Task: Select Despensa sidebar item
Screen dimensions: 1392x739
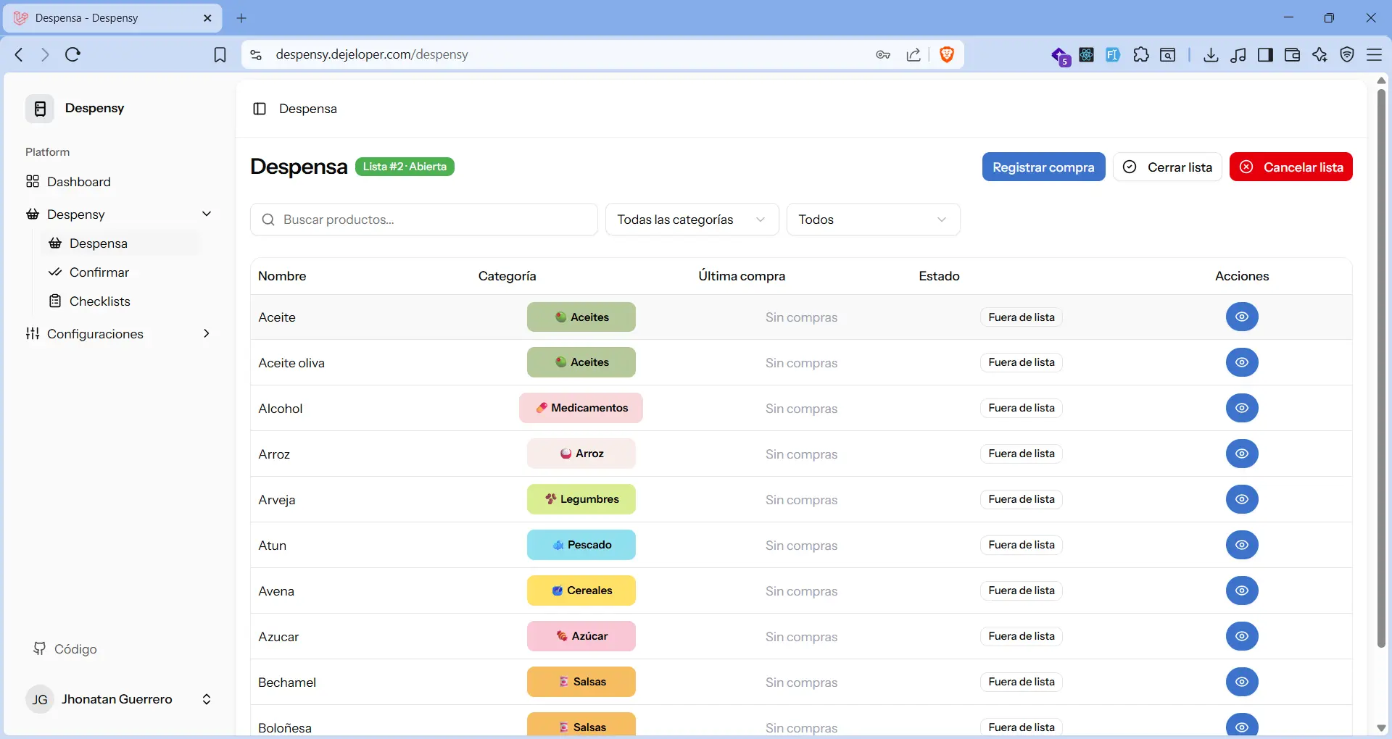Action: pos(120,243)
